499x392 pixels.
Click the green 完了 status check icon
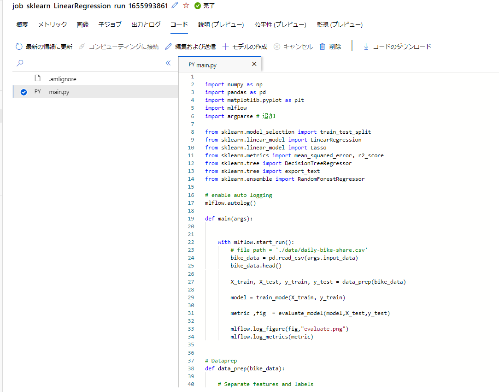point(198,6)
